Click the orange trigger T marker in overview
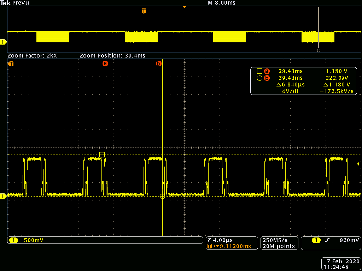 144,11
